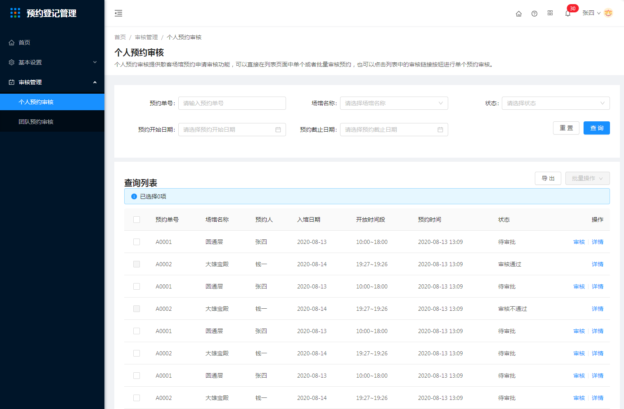Open the 场馆名称 dropdown
Screen dimensions: 624x409
click(394, 103)
